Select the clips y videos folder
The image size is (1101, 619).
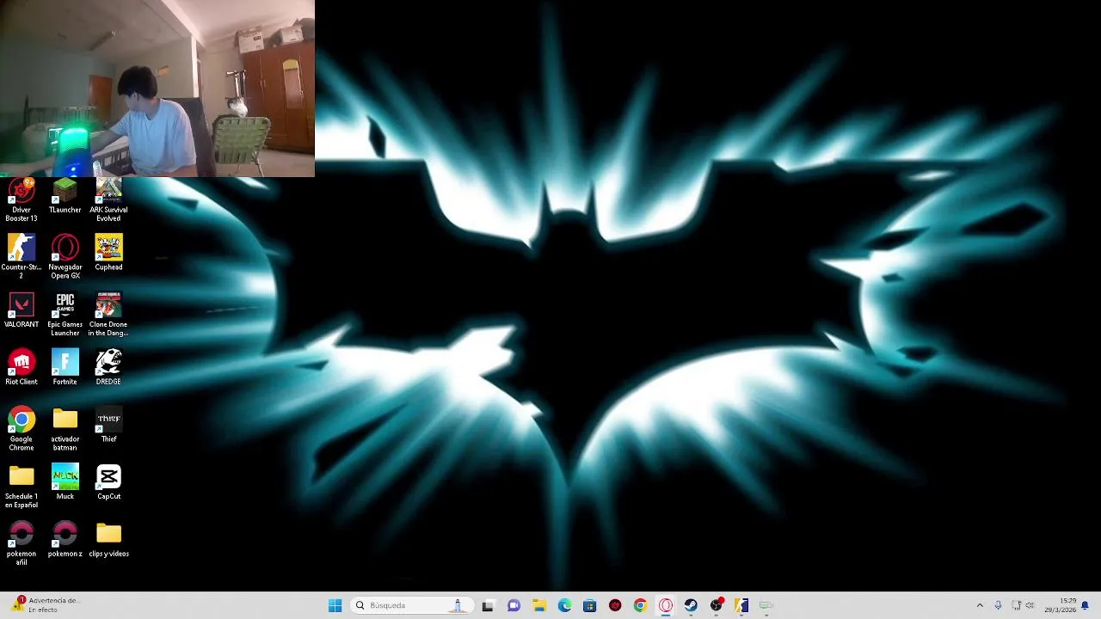(x=108, y=540)
